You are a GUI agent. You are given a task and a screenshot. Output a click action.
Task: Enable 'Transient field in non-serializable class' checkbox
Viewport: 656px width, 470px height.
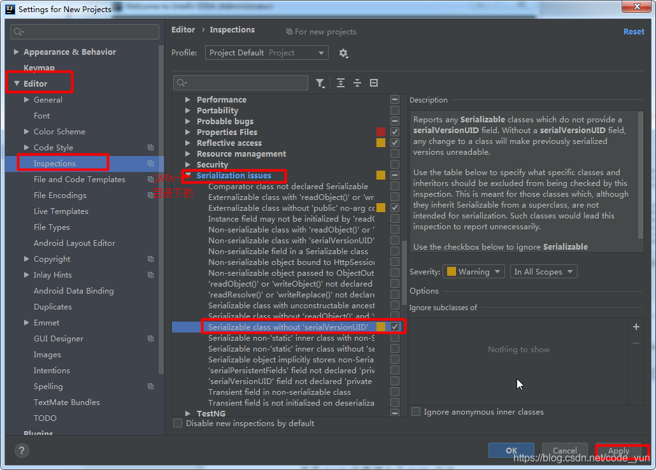pyautogui.click(x=394, y=392)
